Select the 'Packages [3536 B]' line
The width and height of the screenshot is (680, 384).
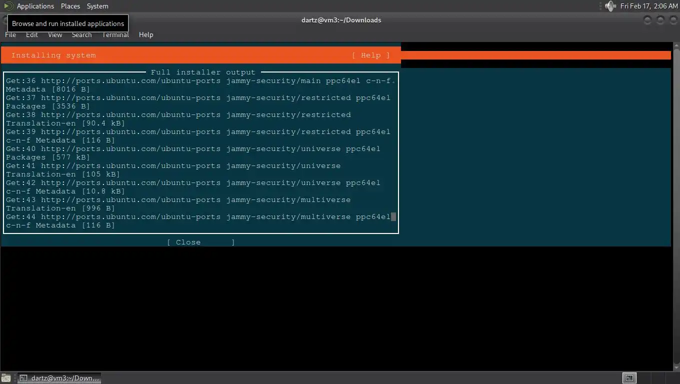48,106
